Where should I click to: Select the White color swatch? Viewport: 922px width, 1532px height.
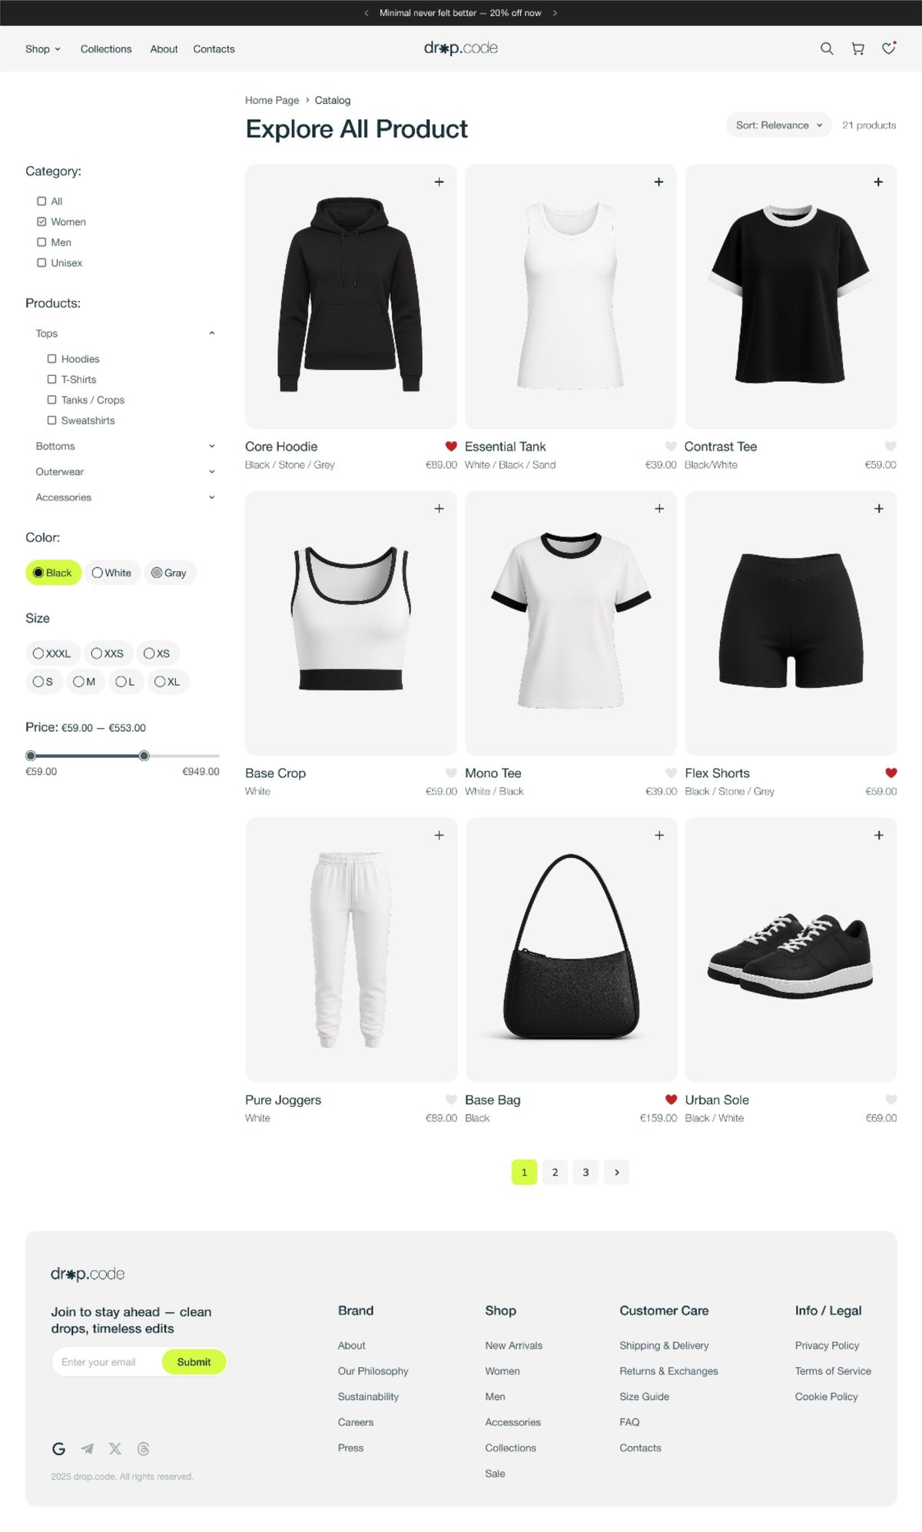112,573
